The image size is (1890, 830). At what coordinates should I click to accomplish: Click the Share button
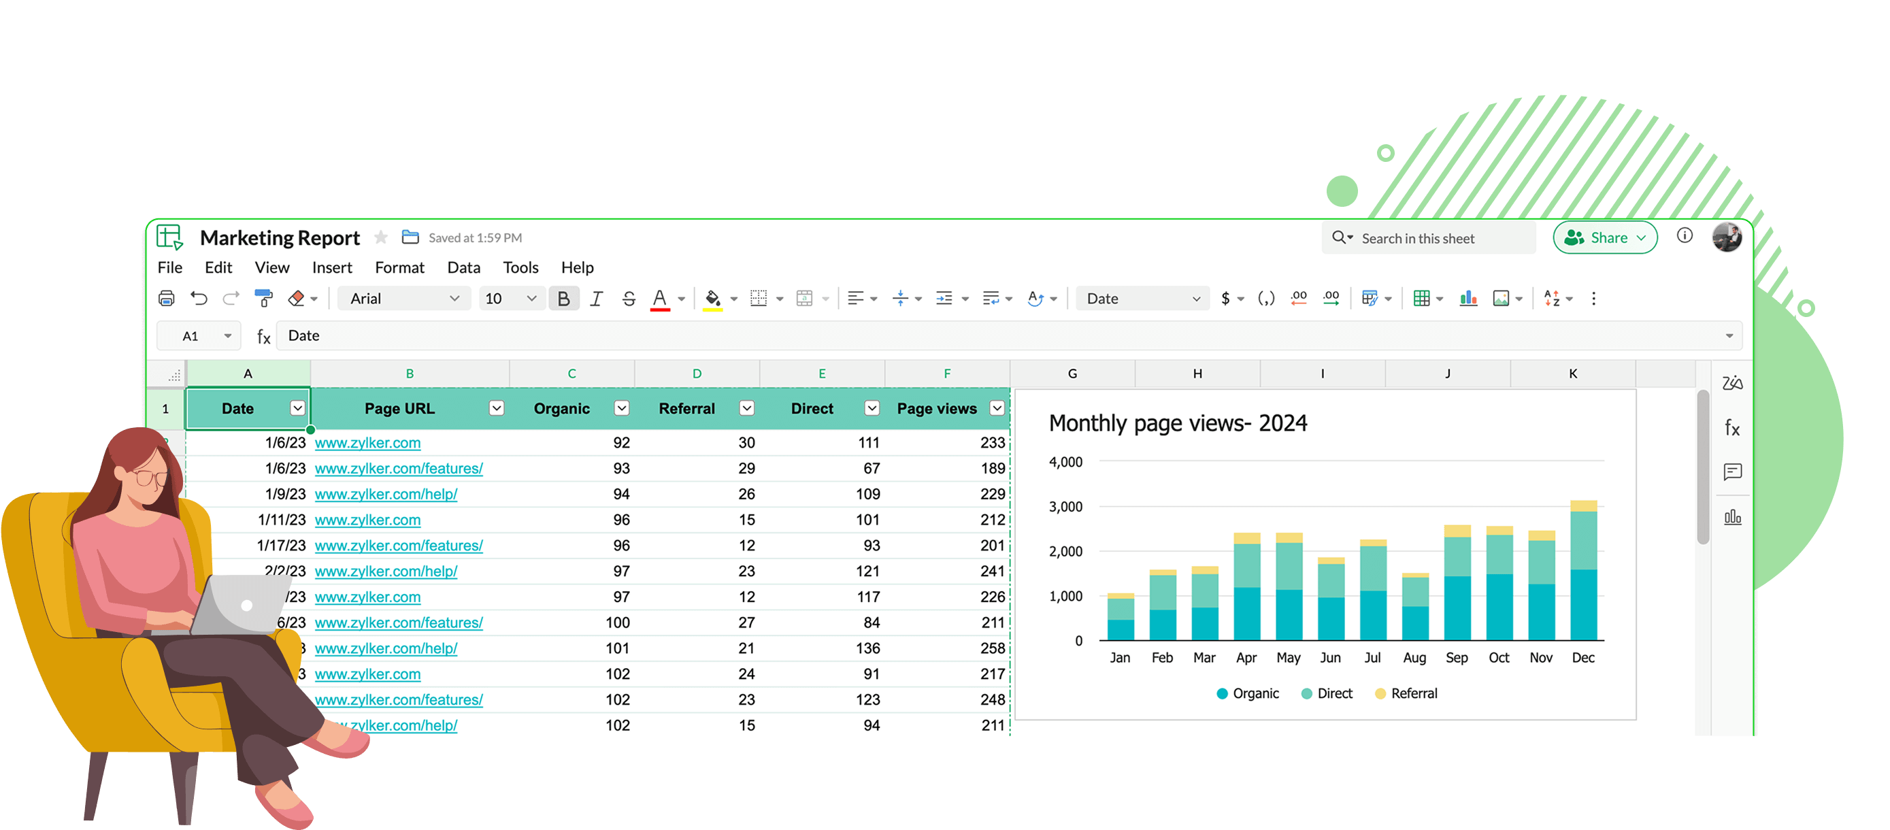click(x=1606, y=237)
